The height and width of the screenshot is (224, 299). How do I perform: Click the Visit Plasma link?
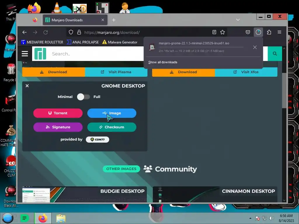coord(116,72)
